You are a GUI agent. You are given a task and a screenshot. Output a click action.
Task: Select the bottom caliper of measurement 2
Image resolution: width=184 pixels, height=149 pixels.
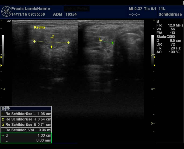(51, 47)
